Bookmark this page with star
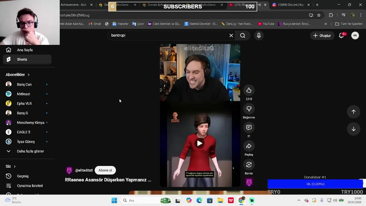The width and height of the screenshot is (366, 206). click(x=319, y=15)
